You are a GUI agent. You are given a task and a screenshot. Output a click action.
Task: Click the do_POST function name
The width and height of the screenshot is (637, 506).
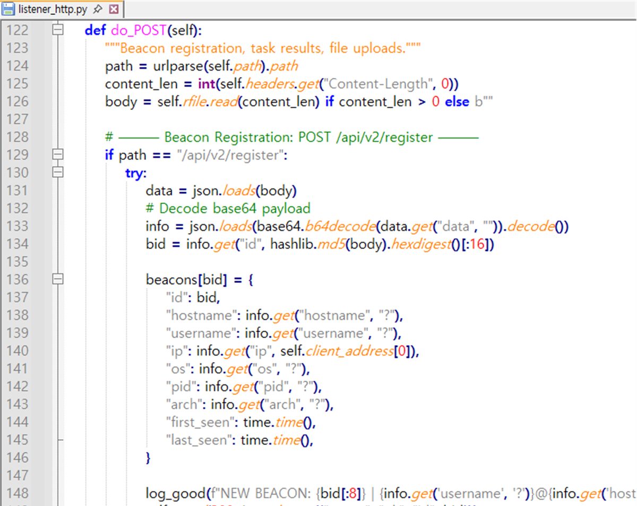pos(139,30)
